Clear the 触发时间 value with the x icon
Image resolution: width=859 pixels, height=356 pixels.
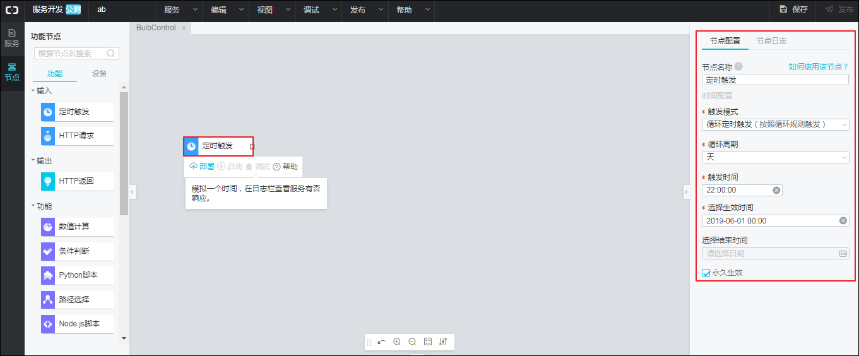(x=776, y=190)
